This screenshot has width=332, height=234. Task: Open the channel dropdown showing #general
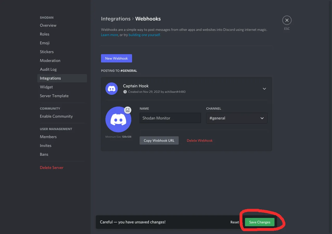(x=236, y=118)
